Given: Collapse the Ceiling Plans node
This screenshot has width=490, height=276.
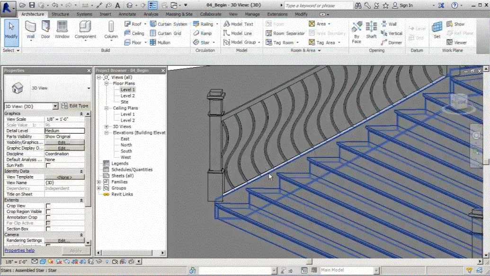Looking at the screenshot, I should (107, 108).
